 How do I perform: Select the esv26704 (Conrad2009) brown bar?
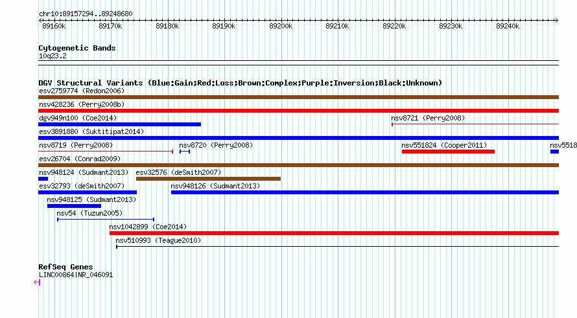[298, 165]
